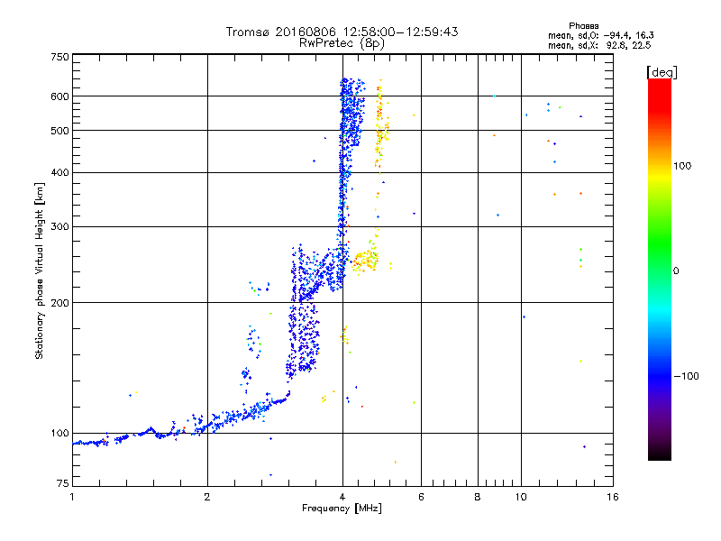Click the colorbar tick label '-100'

pyautogui.click(x=687, y=376)
